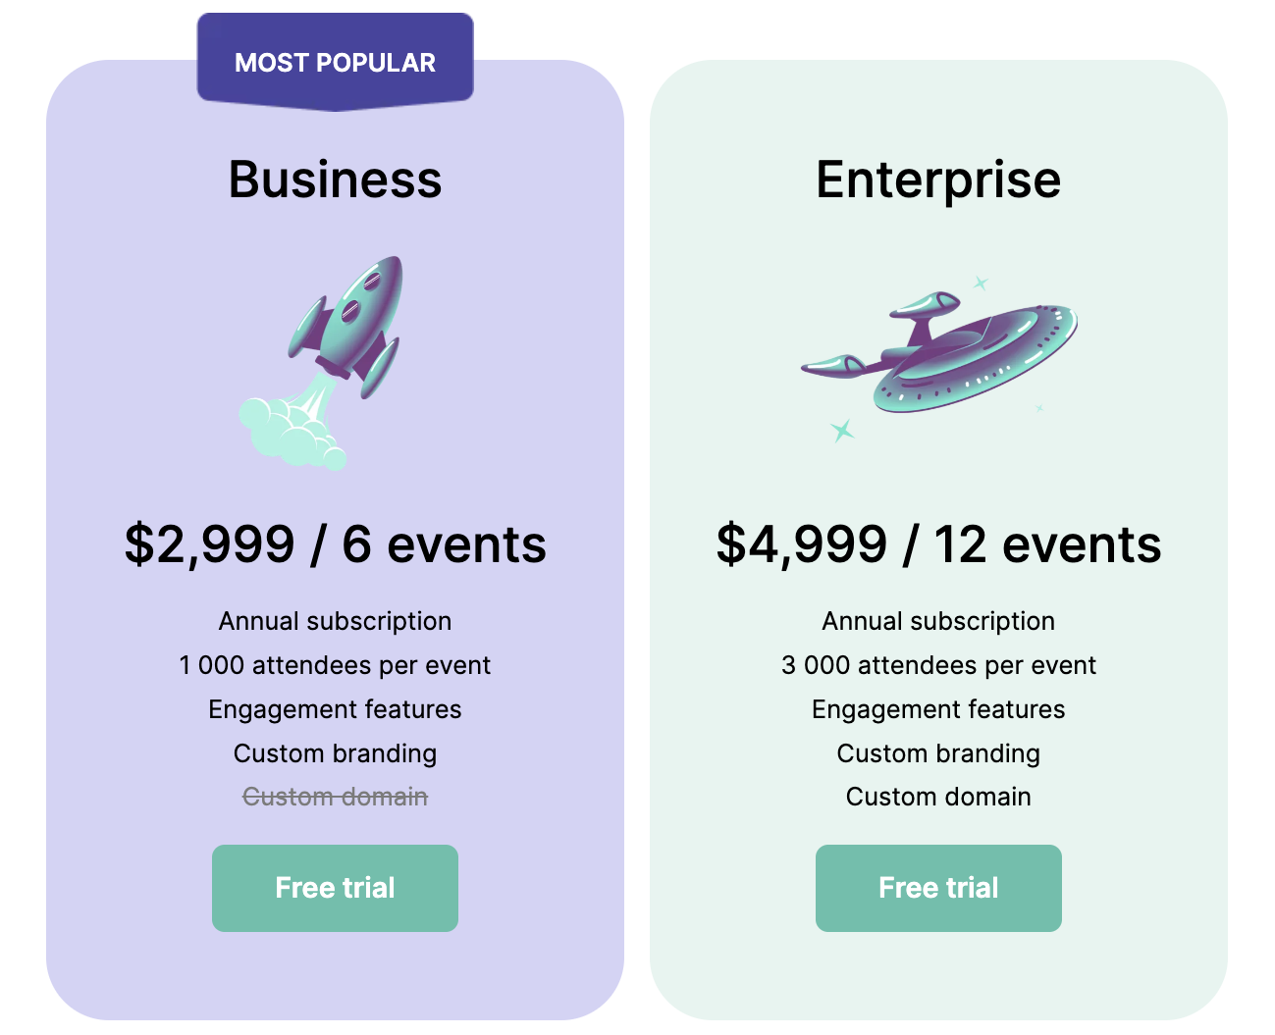This screenshot has height=1035, width=1275.
Task: Click Business plan's Annual subscription text
Action: click(x=335, y=621)
